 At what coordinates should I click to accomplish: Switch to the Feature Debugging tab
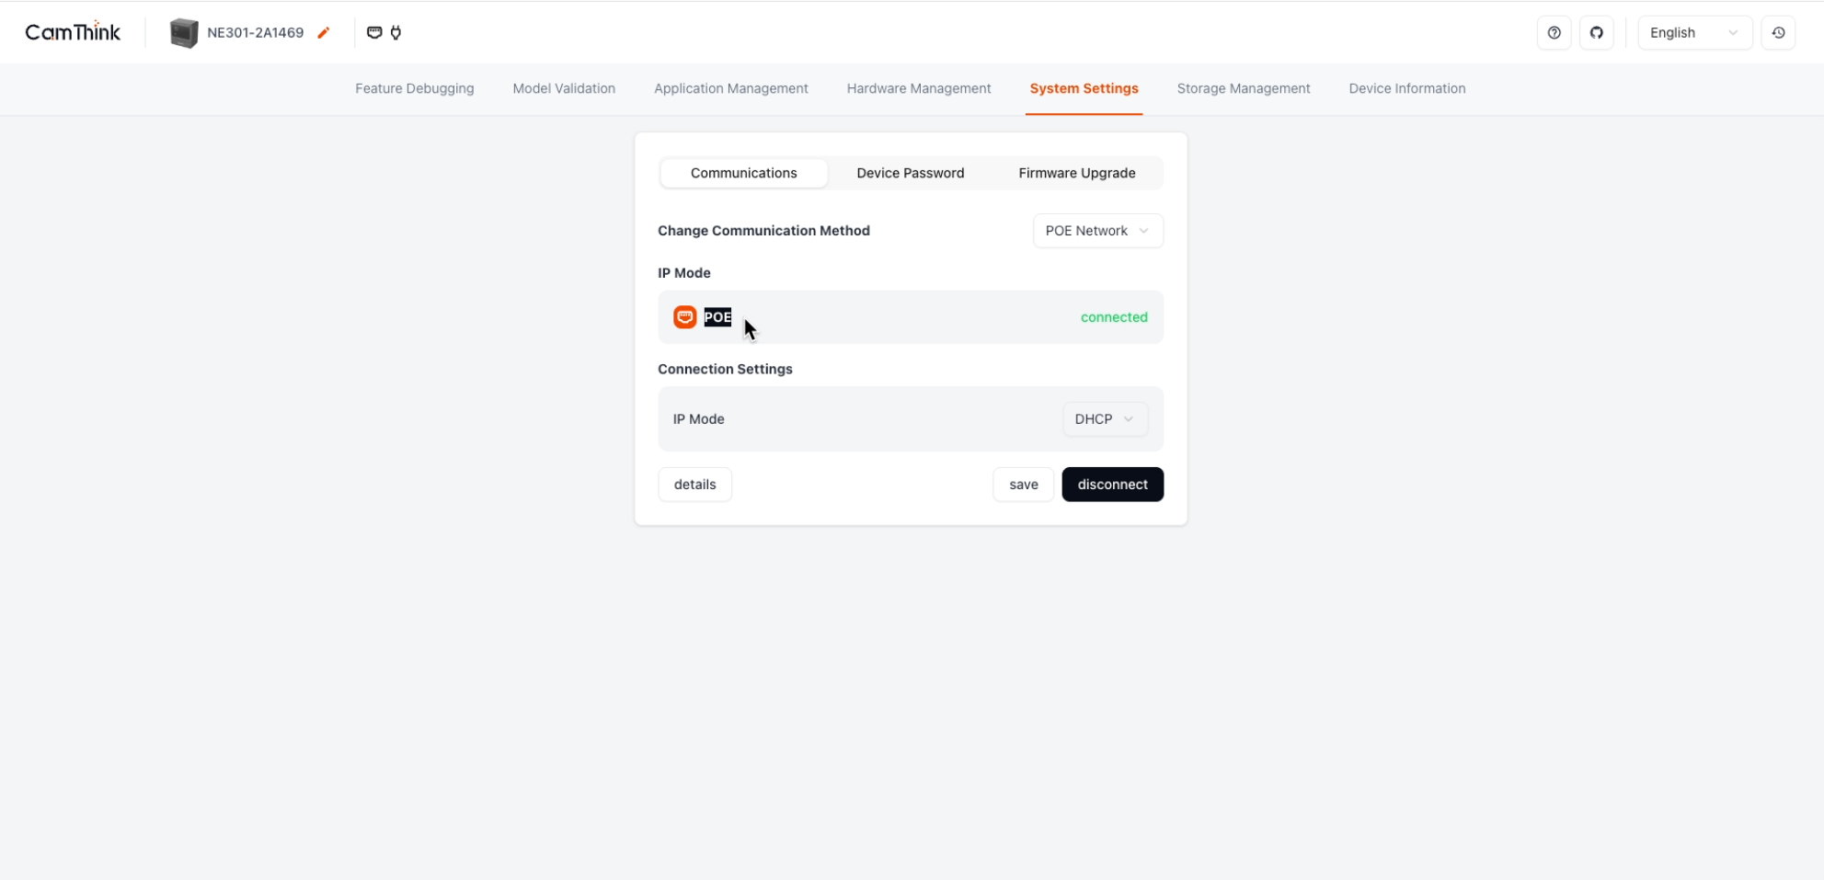415,89
